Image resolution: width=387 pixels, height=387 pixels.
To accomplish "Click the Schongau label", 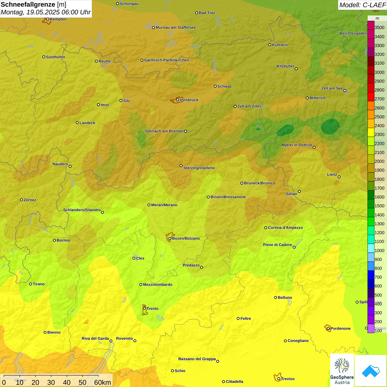I will click(x=129, y=4).
